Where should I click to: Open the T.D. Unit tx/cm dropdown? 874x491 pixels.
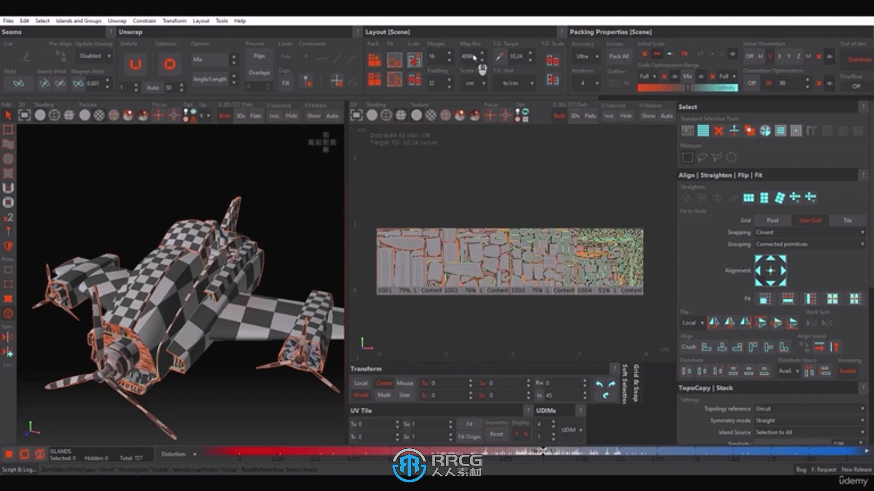click(514, 83)
